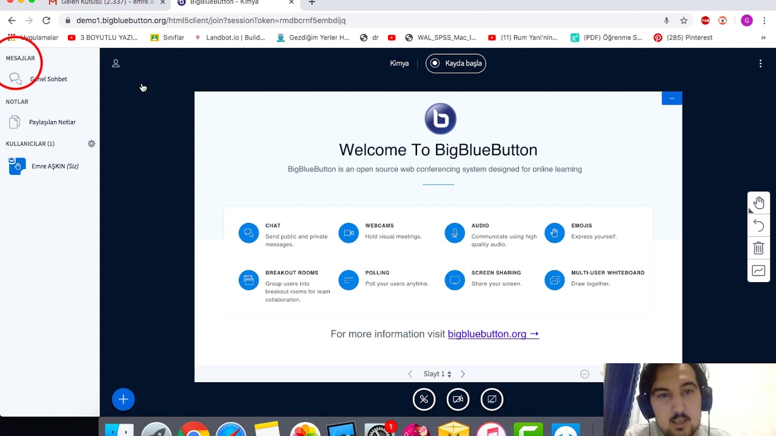This screenshot has width=776, height=436.
Task: Open (11) Rum Yani'nin bookmark
Action: [x=522, y=38]
